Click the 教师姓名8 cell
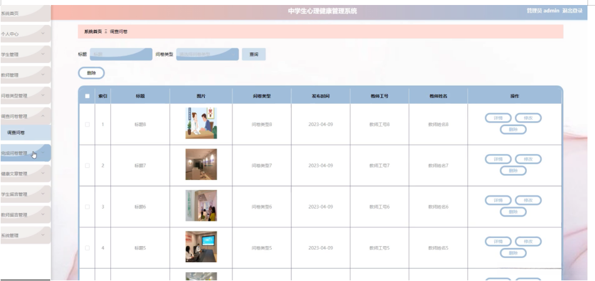Screen dimensions: 595x281 (438, 124)
